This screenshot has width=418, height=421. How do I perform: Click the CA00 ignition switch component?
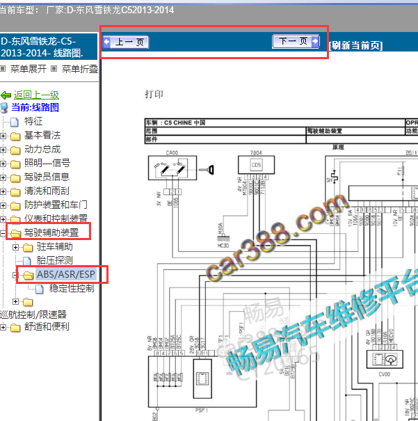172,168
